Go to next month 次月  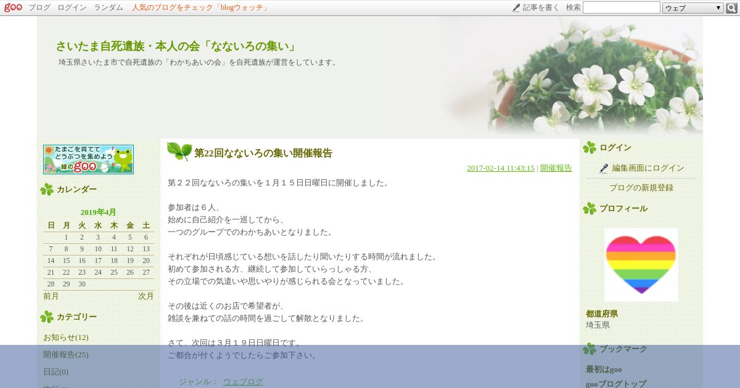click(146, 296)
